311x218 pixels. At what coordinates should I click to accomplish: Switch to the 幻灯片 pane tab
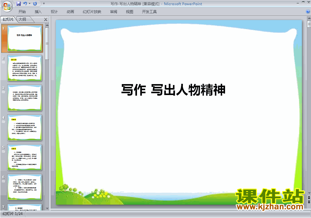8,19
